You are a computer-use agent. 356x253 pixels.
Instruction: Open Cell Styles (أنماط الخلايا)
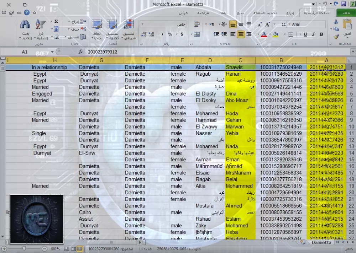98,30
